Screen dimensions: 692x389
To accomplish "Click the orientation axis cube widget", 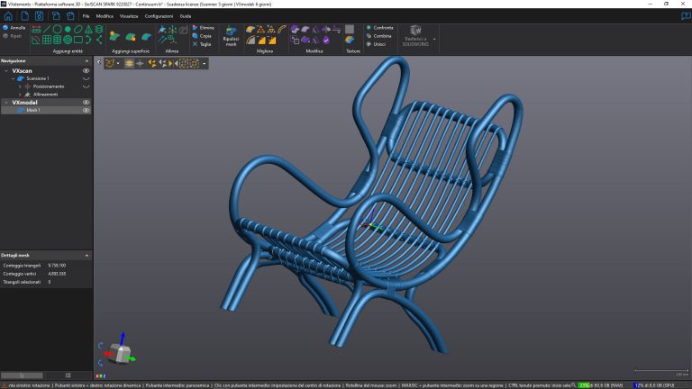I will 120,352.
